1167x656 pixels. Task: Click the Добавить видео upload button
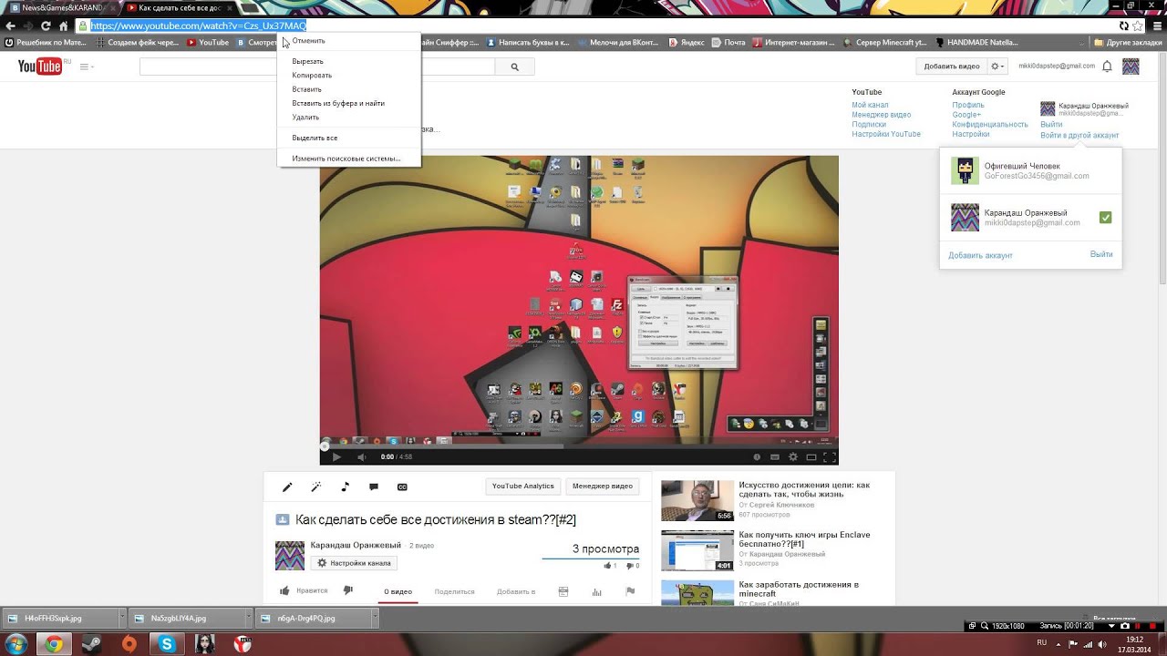[952, 67]
